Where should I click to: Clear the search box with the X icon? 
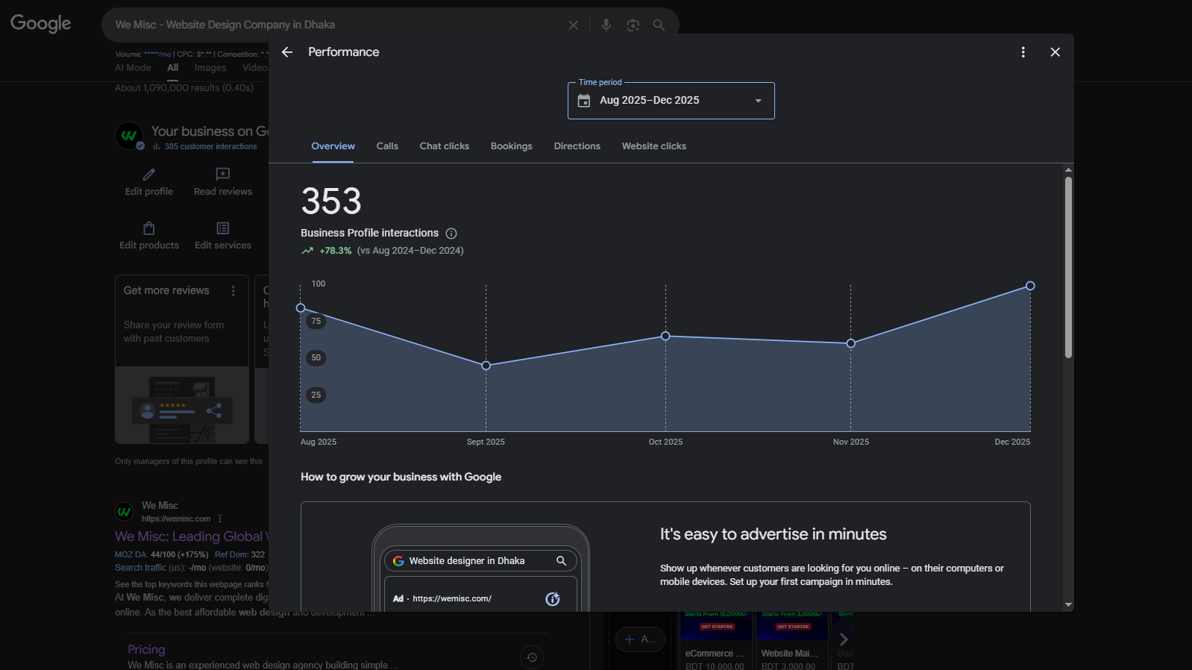click(573, 25)
